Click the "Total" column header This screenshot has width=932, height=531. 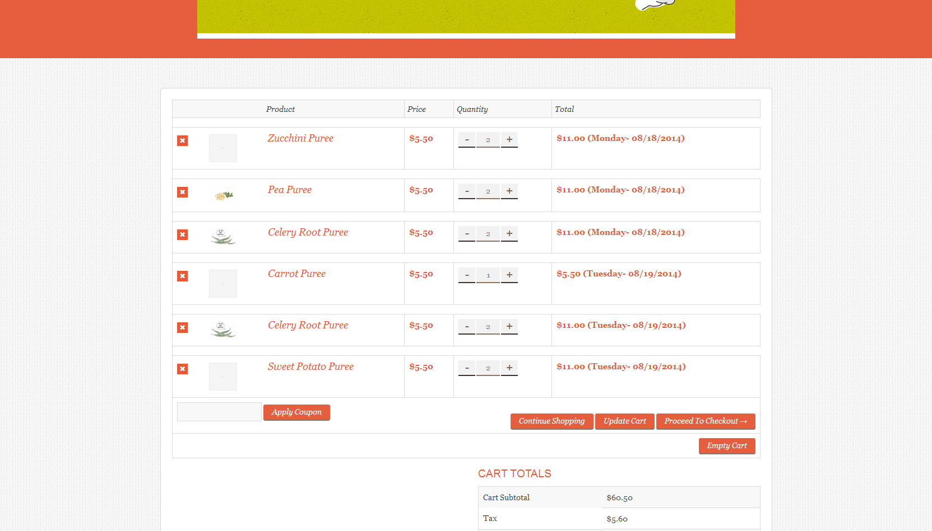pos(564,109)
